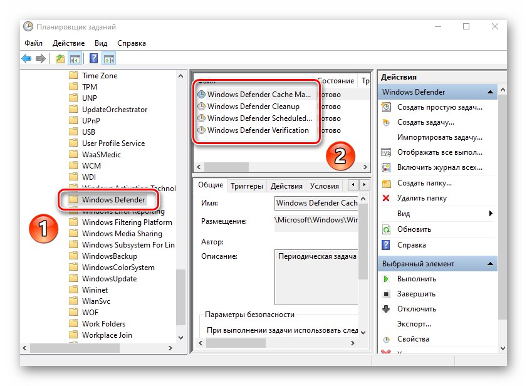Click the actions pane vertical scrollbar thumb
Image resolution: width=527 pixels, height=386 pixels.
click(x=503, y=206)
